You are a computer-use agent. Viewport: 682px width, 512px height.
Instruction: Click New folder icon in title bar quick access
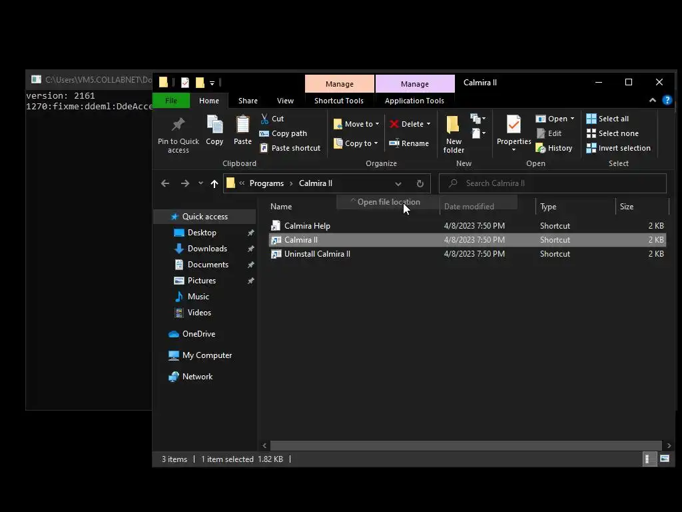click(x=200, y=82)
